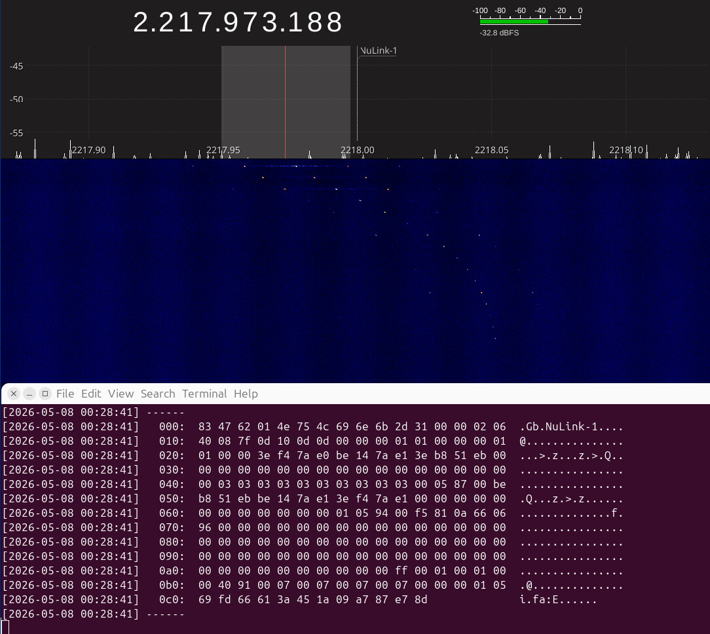Minimize the terminal window
The image size is (710, 634).
29,394
